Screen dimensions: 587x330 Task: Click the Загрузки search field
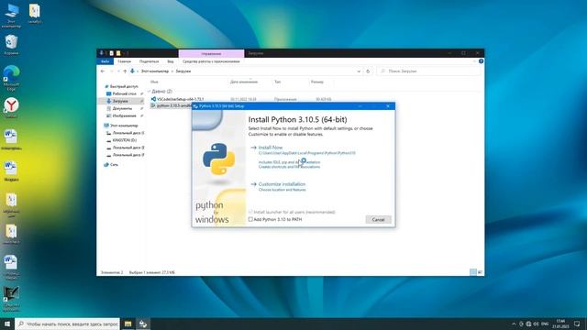click(x=429, y=71)
